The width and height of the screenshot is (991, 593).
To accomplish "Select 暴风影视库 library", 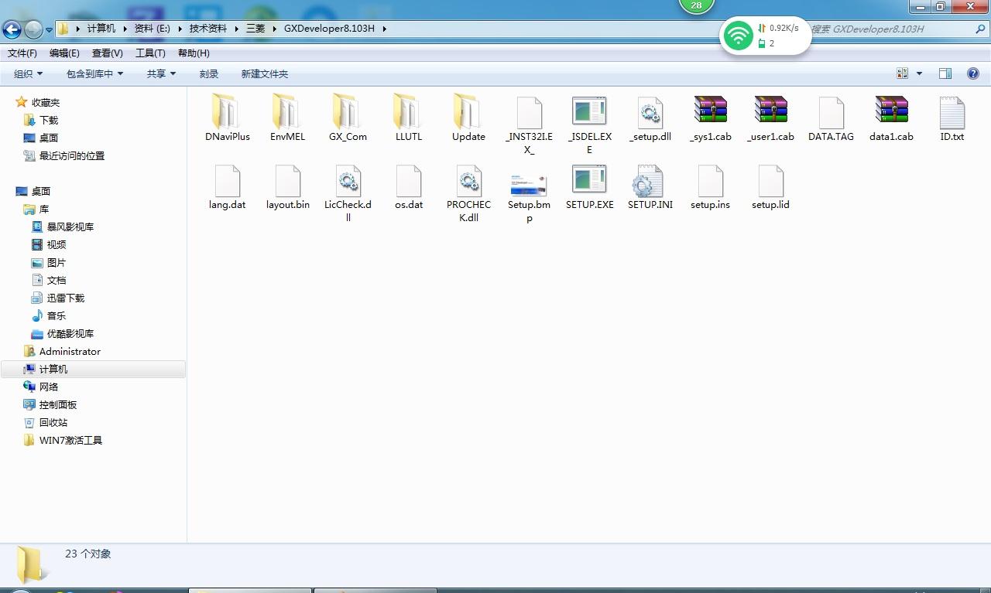I will [70, 227].
